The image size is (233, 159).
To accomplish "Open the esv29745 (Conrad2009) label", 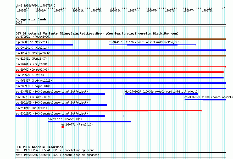I will 32,70.
